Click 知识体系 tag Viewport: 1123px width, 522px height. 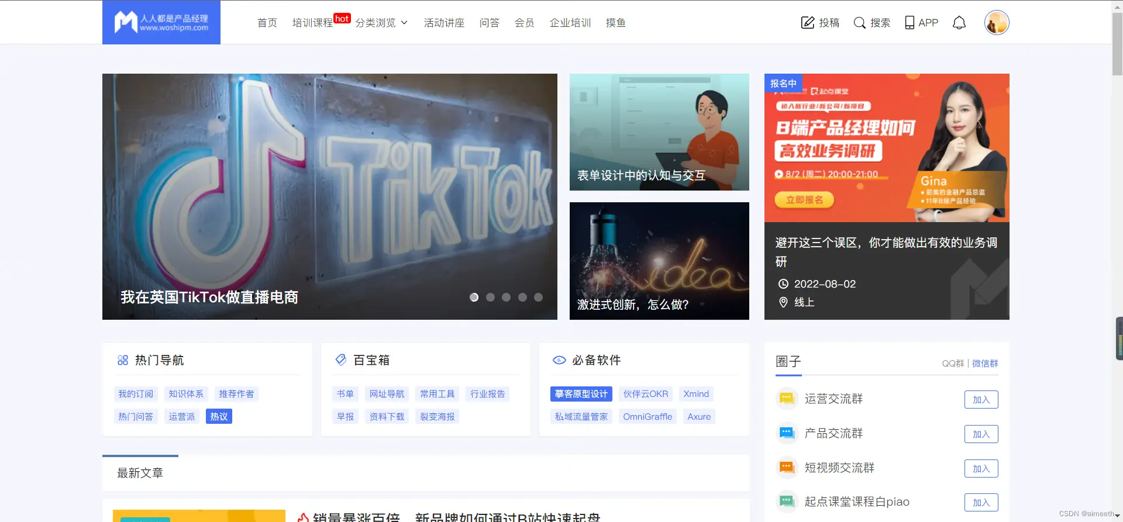tap(186, 394)
